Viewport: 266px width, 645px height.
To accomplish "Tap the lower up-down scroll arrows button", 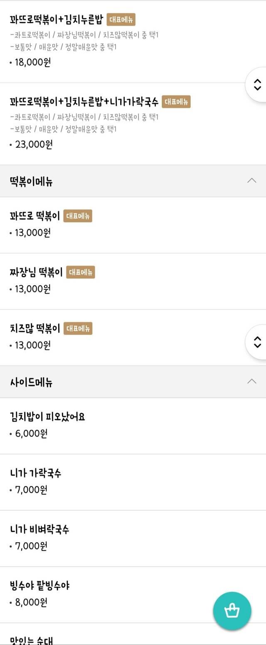I will pyautogui.click(x=257, y=342).
